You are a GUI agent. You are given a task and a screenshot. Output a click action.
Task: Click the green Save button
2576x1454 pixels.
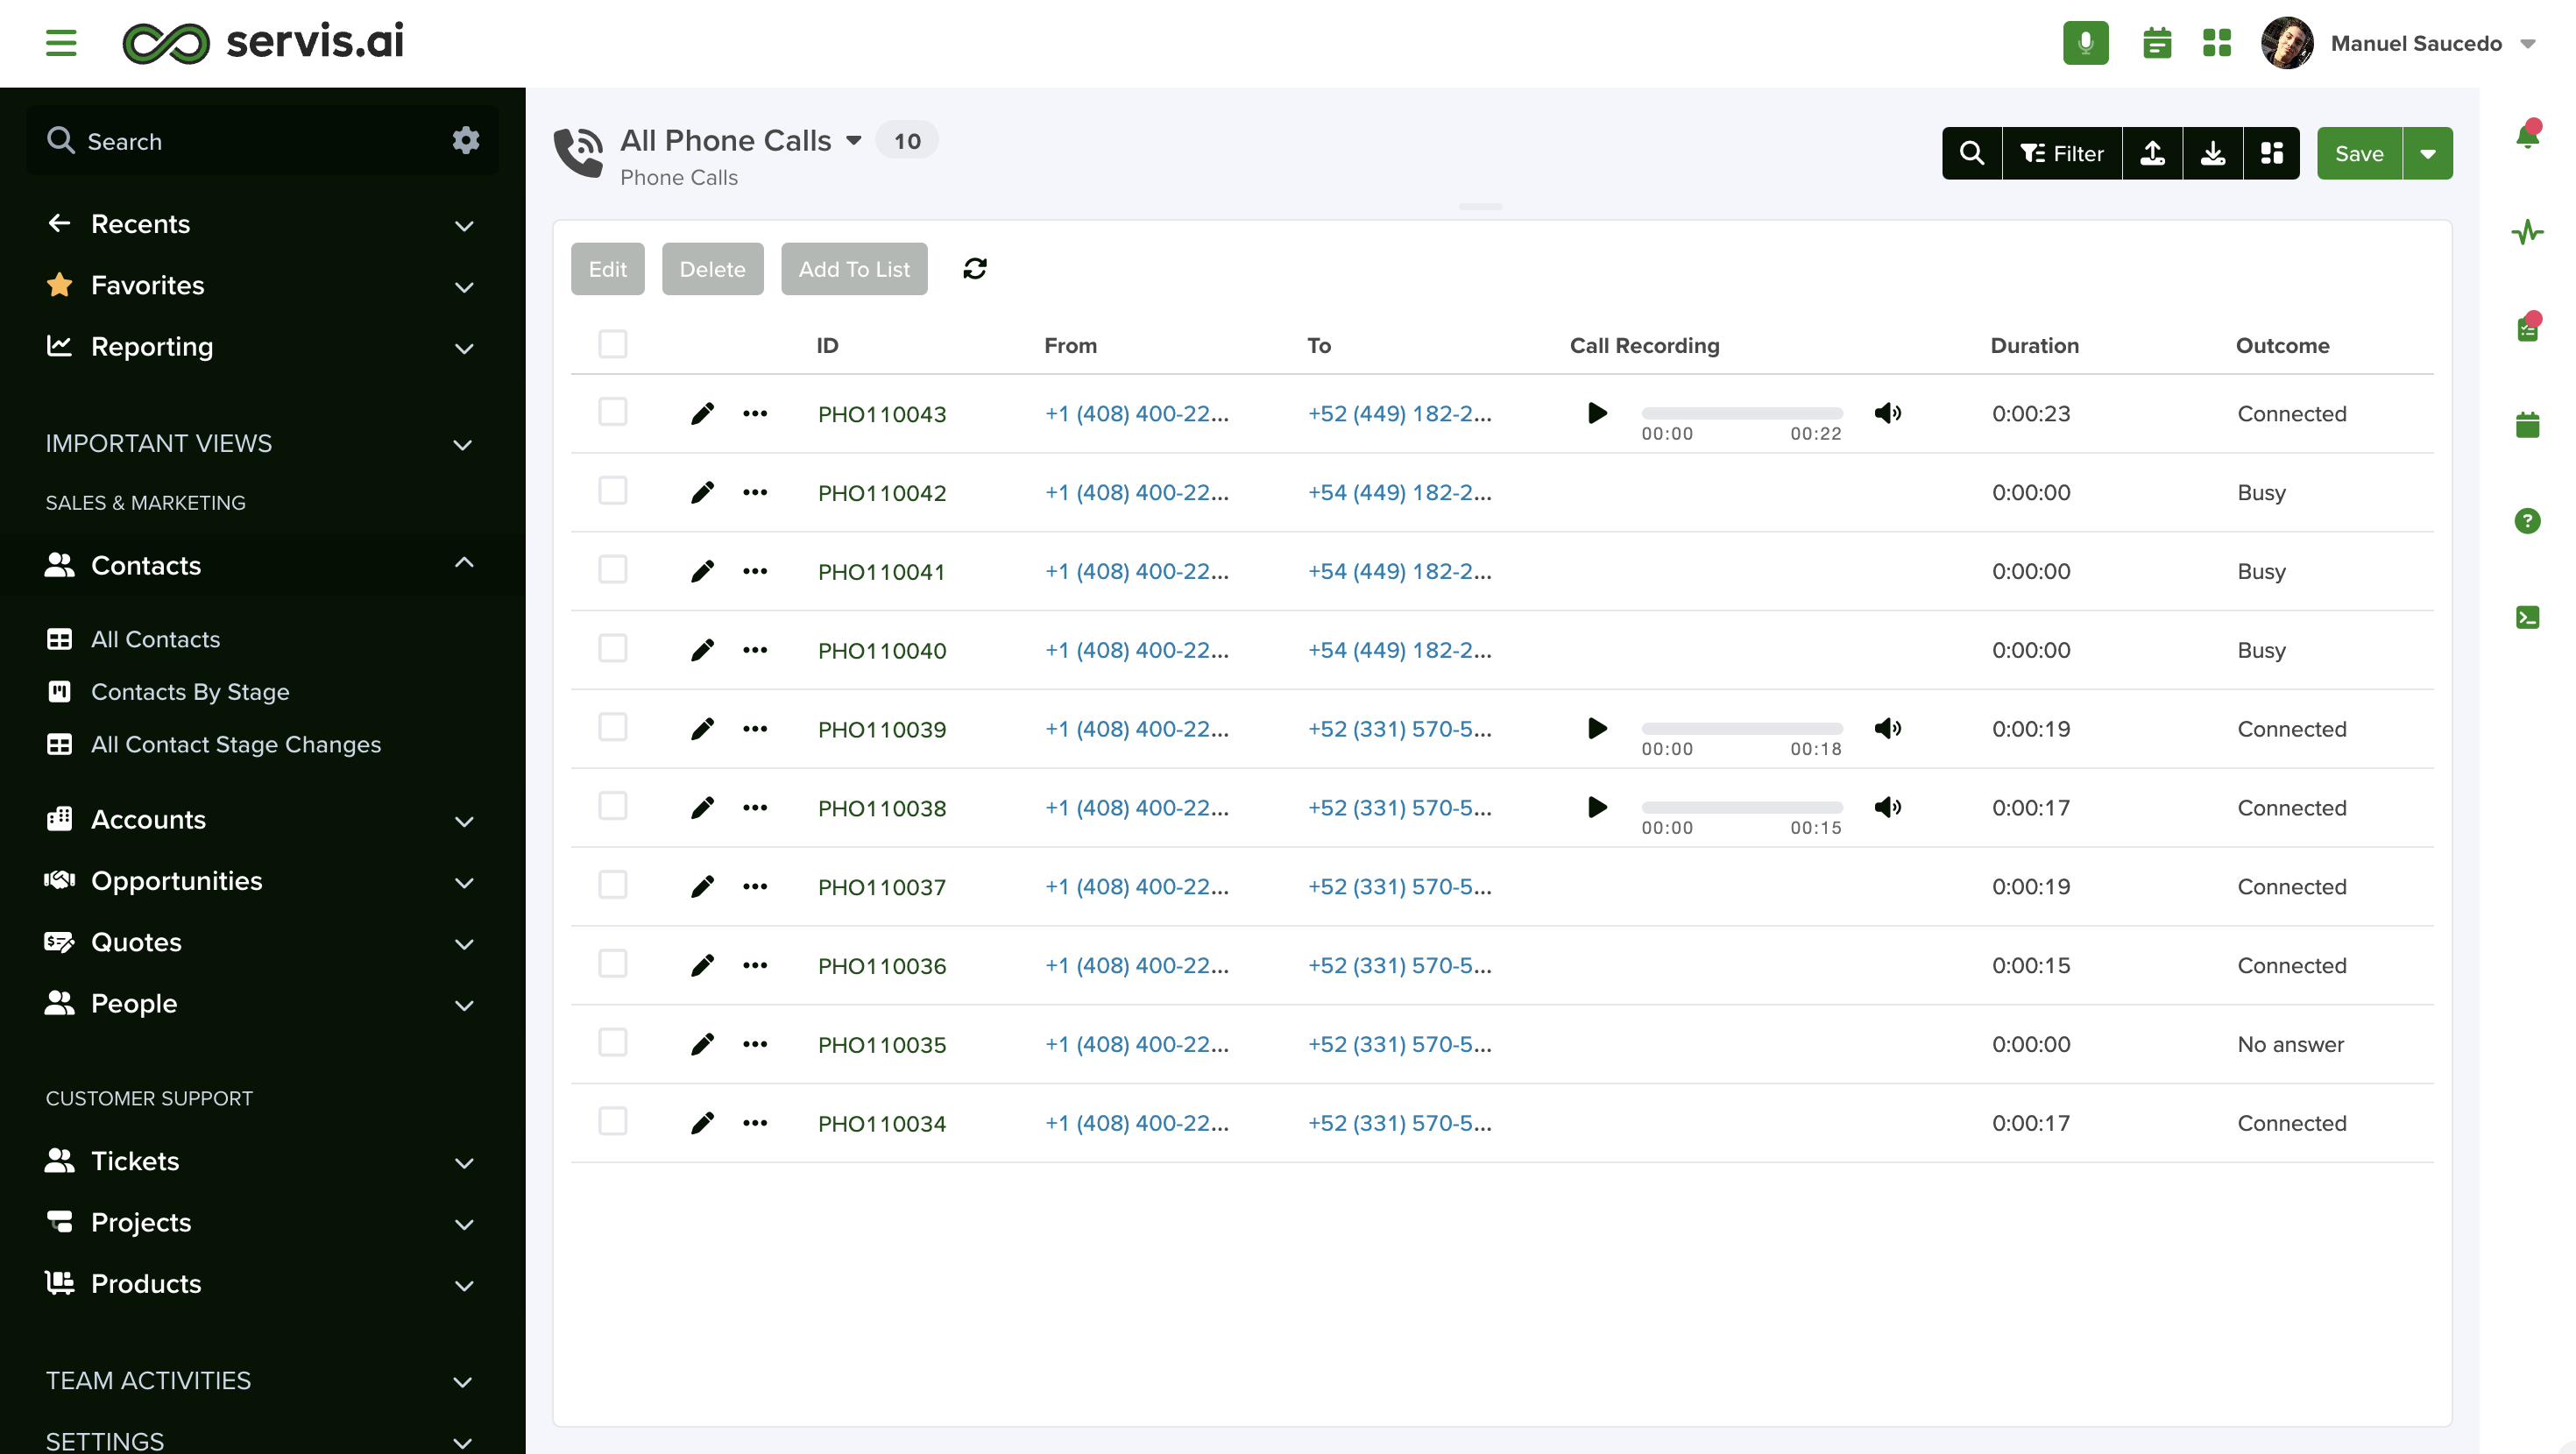pos(2359,153)
